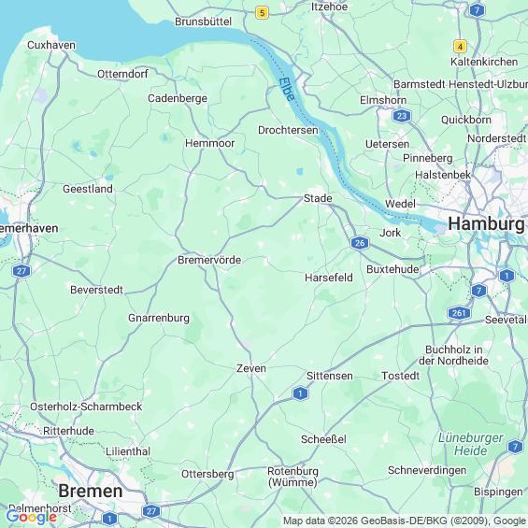The height and width of the screenshot is (528, 528).
Task: Open the Google logo link
Action: 32,517
